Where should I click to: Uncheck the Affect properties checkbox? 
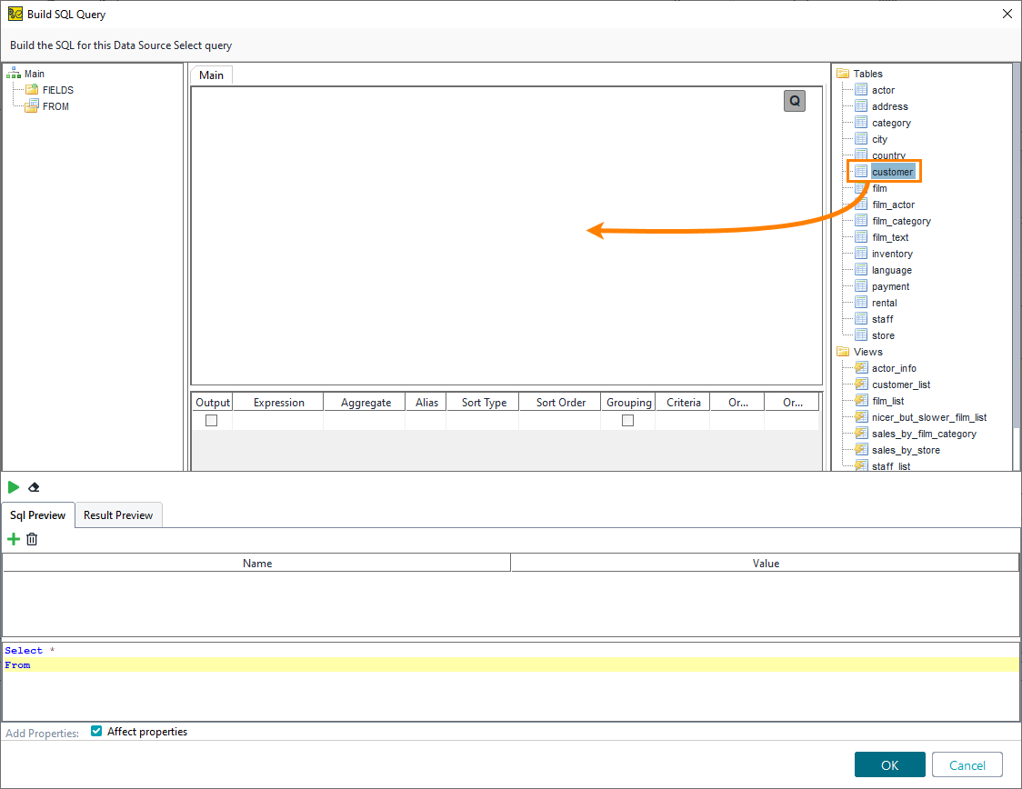coord(95,731)
